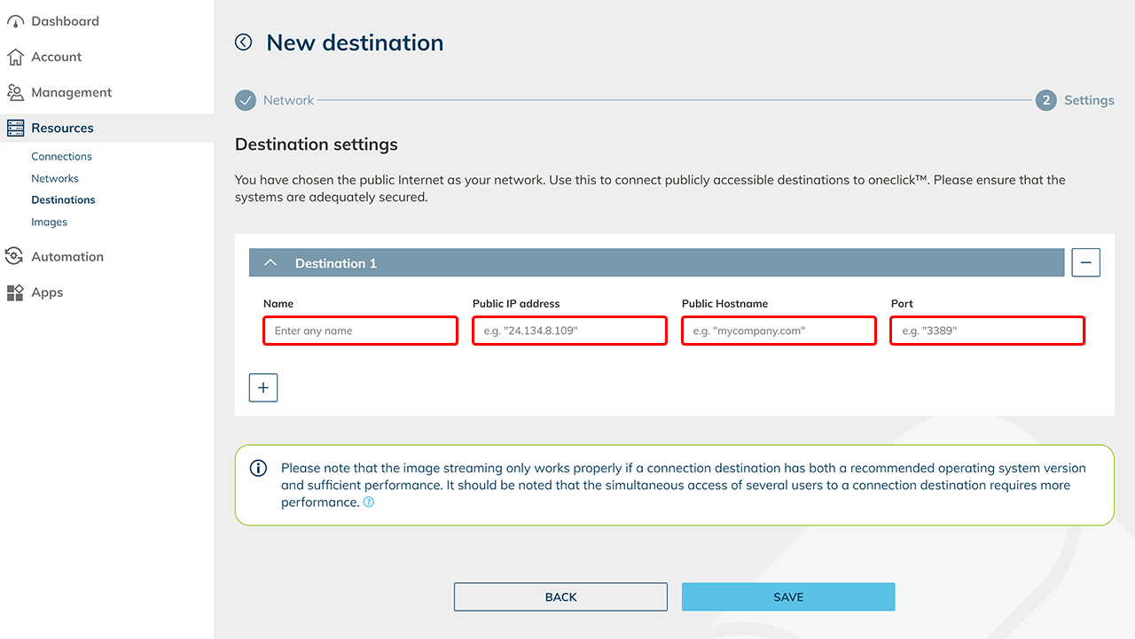Image resolution: width=1135 pixels, height=639 pixels.
Task: Return to the completed Network step
Action: pyautogui.click(x=246, y=100)
